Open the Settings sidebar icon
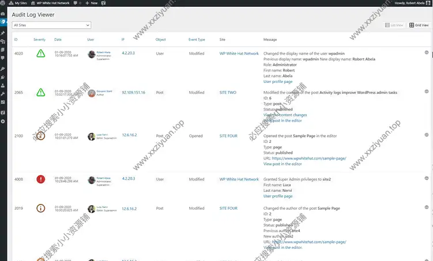 [x=3, y=102]
